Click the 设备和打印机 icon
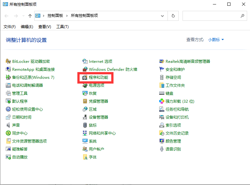The image size is (250, 185). [162, 117]
